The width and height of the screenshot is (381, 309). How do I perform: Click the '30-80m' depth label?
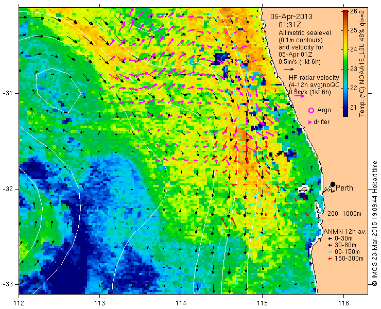tap(345, 245)
